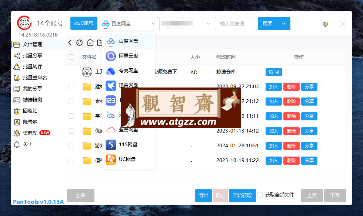The height and width of the screenshot is (216, 363).
Task: Click 删除 for the 2023-10-19 row
Action: [292, 161]
